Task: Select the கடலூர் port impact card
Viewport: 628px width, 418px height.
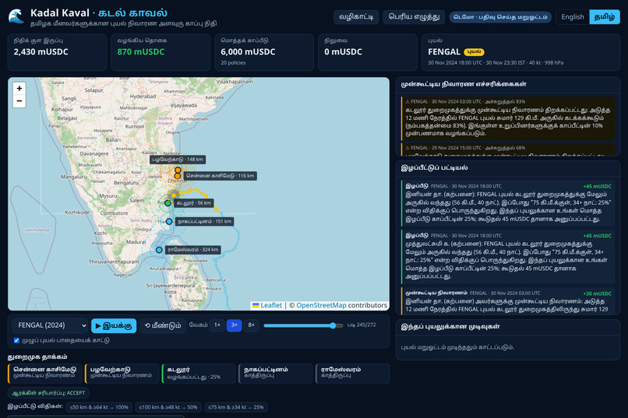Action: point(199,373)
